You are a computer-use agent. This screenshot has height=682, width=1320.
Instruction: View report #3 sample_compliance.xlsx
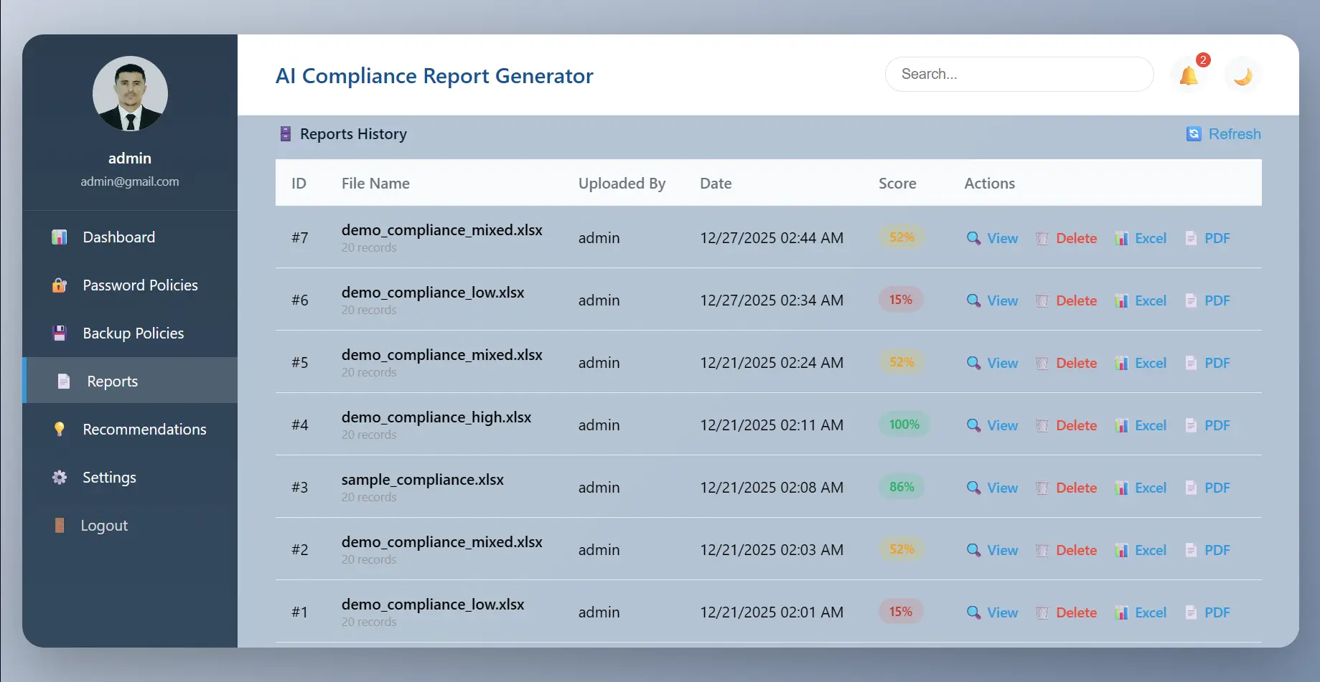click(x=993, y=488)
